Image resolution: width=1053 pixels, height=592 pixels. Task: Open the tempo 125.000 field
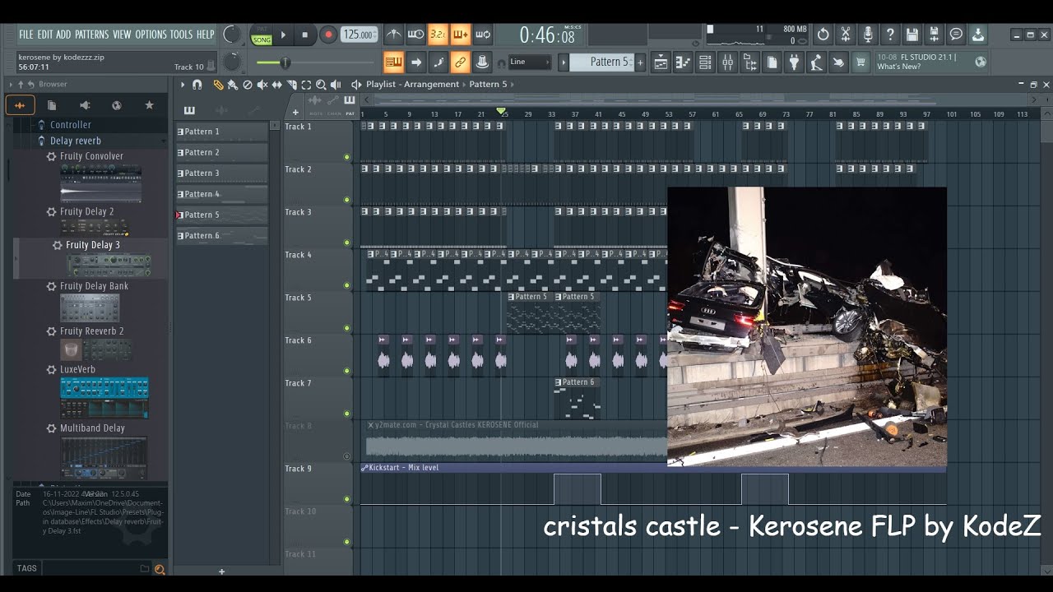pyautogui.click(x=359, y=35)
